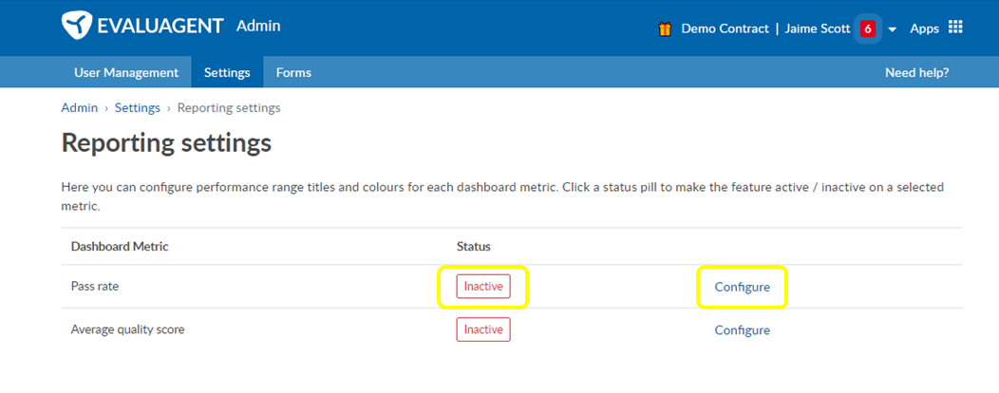
Task: Select the Settings tab
Action: pos(227,72)
